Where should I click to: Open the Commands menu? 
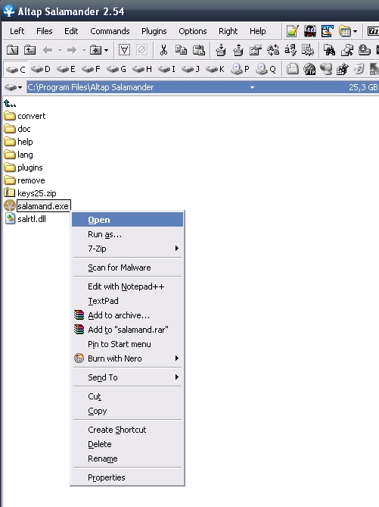[x=110, y=31]
